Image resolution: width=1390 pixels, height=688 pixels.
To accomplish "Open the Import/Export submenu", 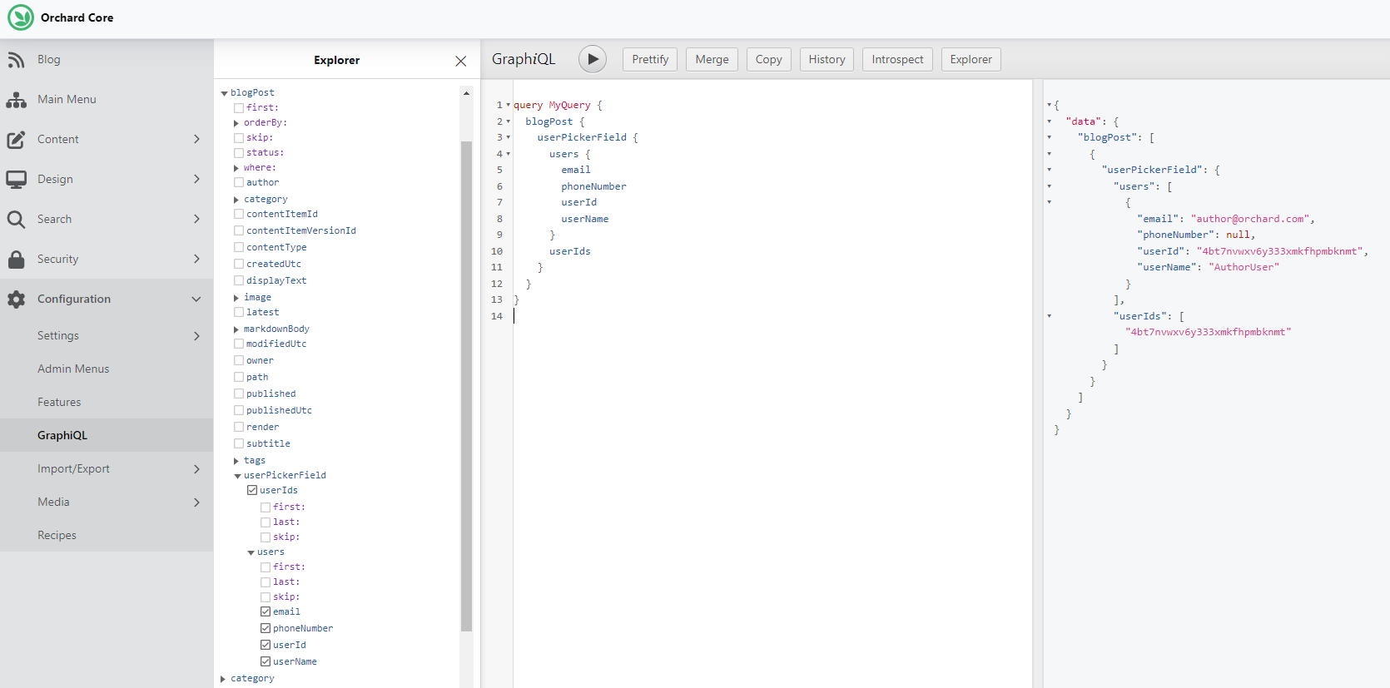I will (107, 469).
